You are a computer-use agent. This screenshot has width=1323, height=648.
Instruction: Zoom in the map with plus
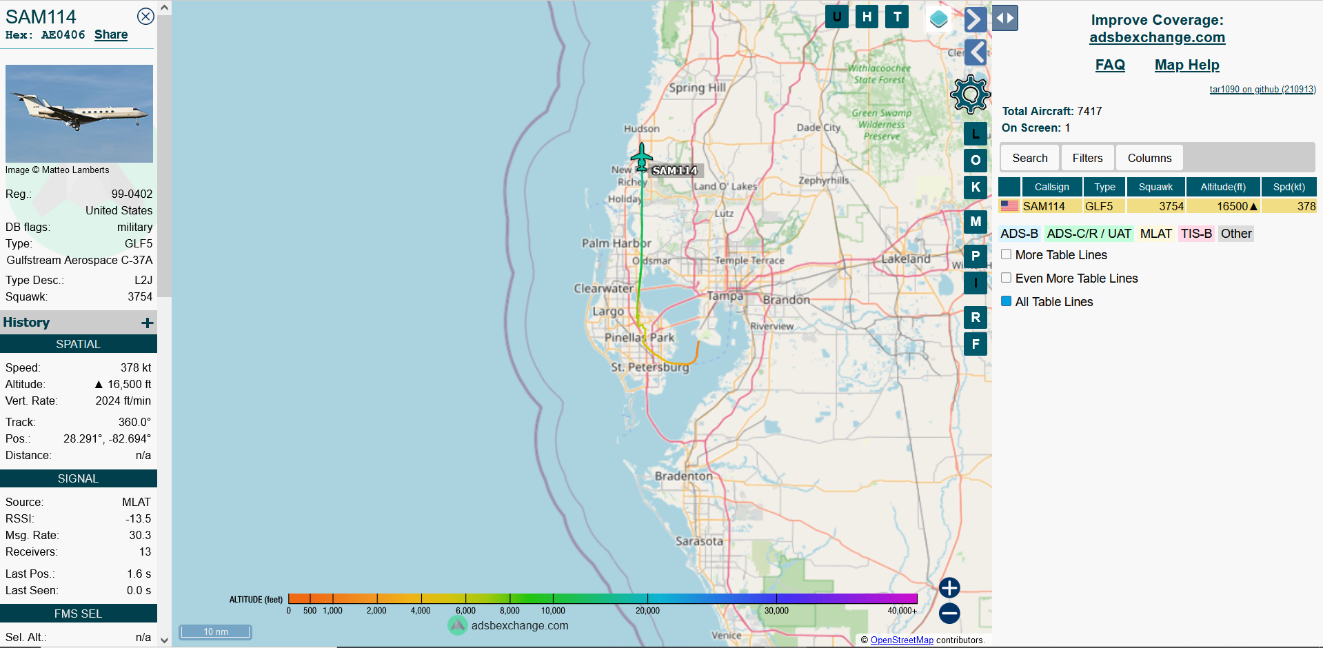point(949,587)
